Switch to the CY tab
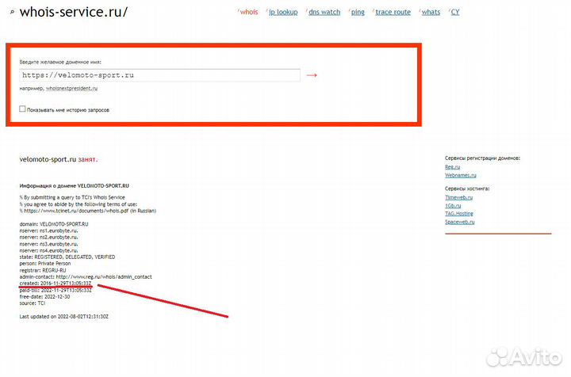Image resolution: width=571 pixels, height=377 pixels. 455,13
